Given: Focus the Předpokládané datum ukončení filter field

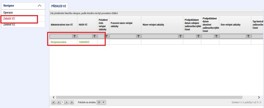Looking at the screenshot, I should (x=208, y=36).
